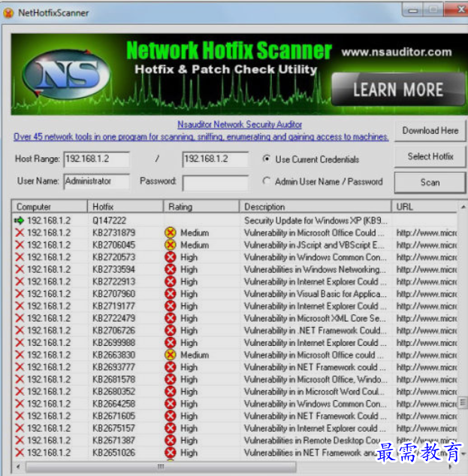Click the horizontal scrollbar thumb of the results list

click(x=161, y=466)
